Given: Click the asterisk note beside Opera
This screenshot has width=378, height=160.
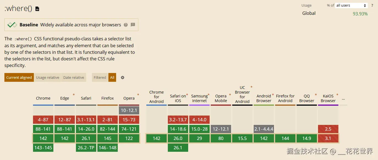Looking at the screenshot, I should pos(138,95).
